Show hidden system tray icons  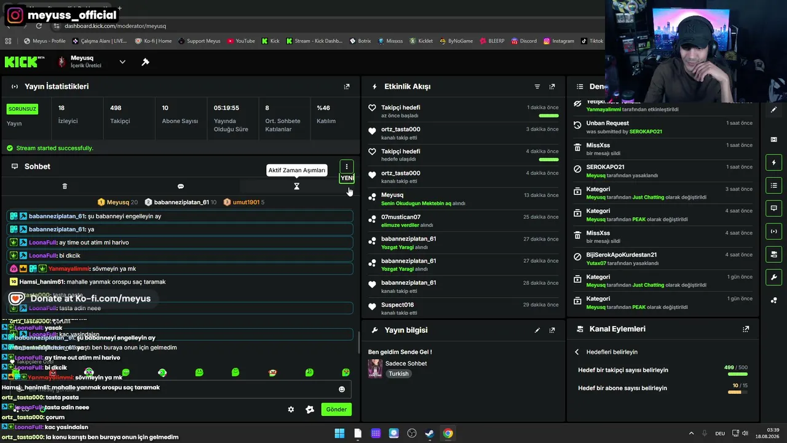pos(691,433)
